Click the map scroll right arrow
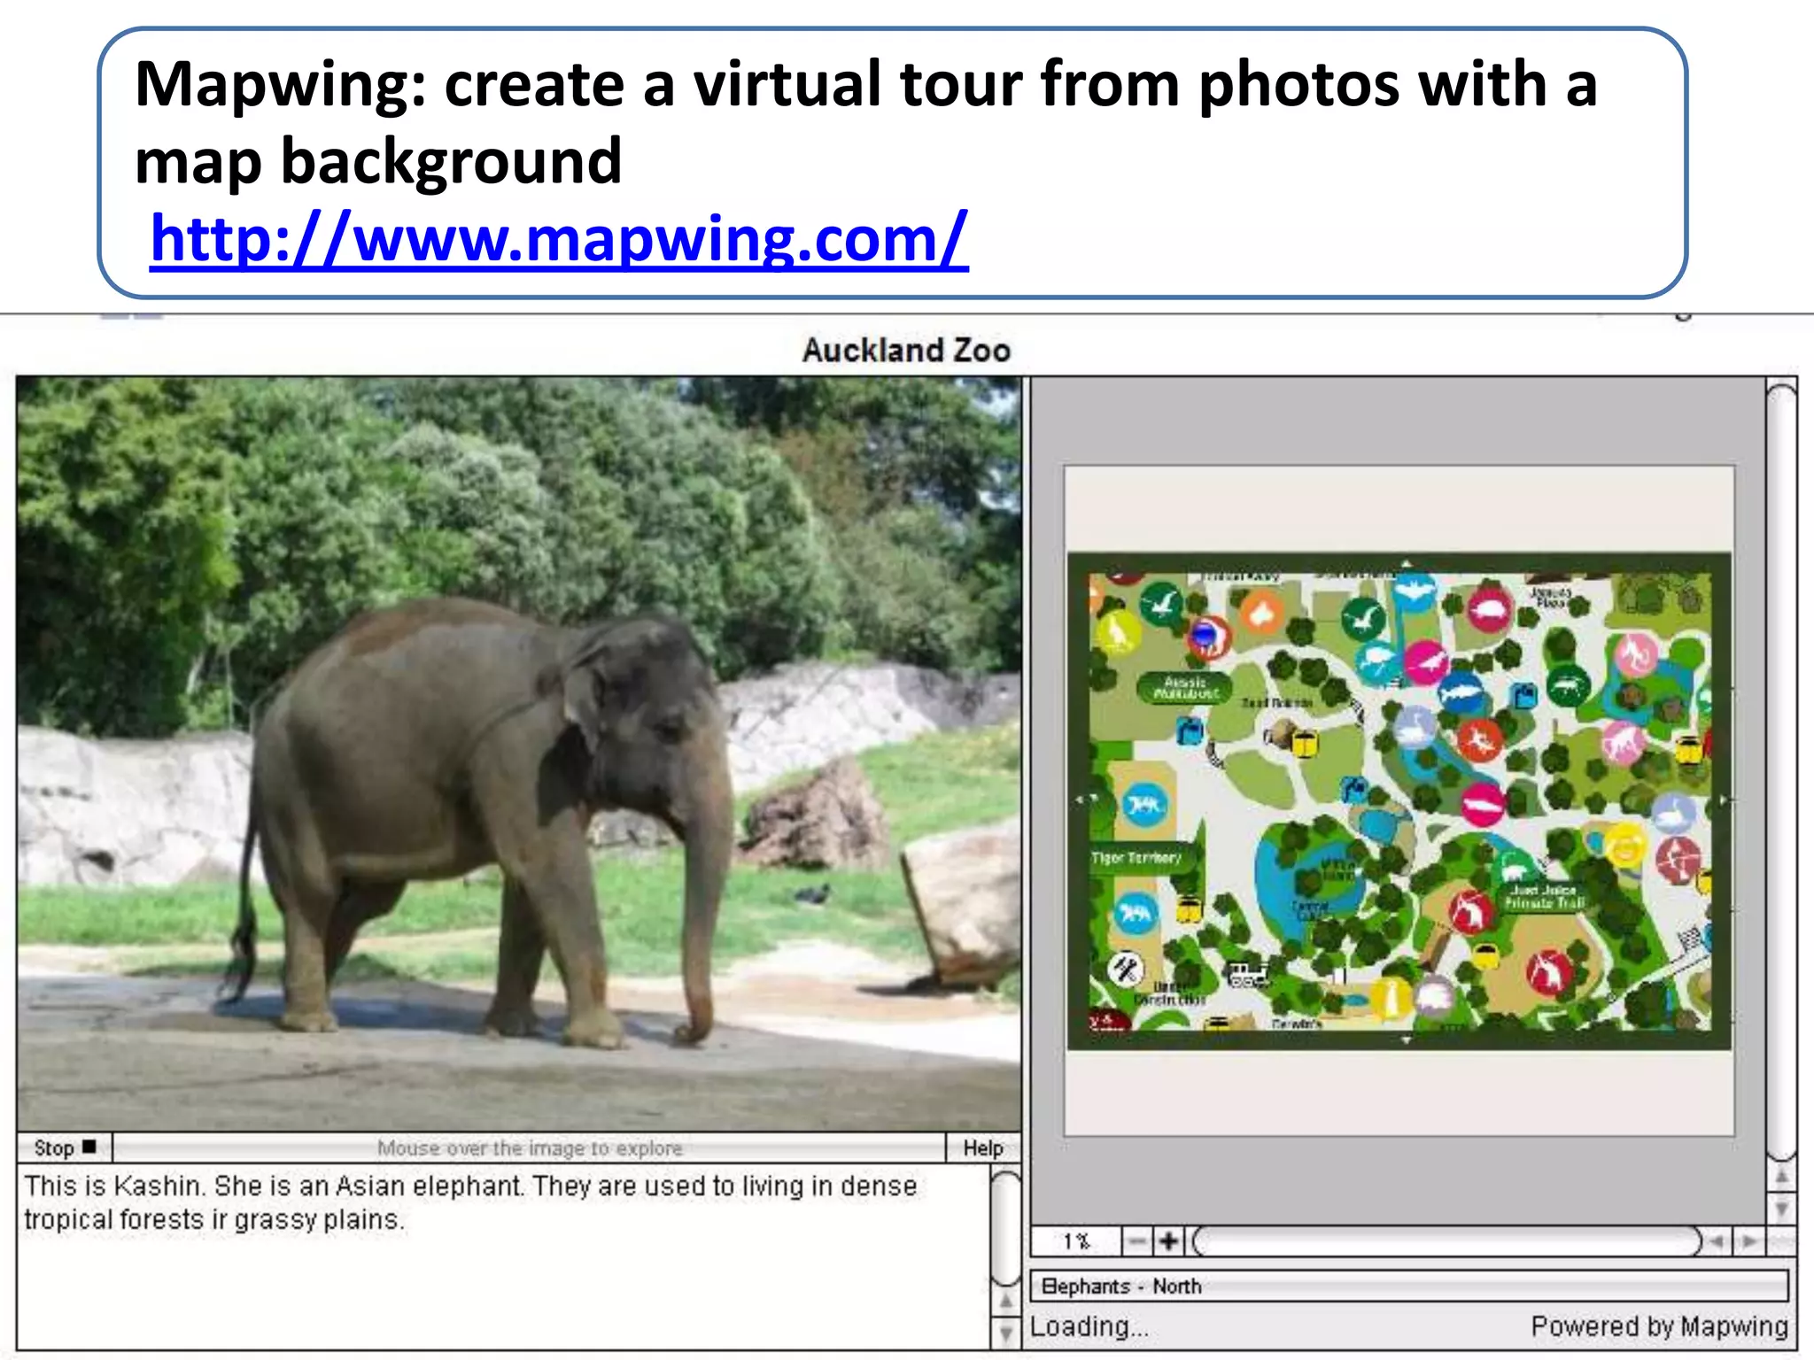This screenshot has height=1360, width=1814. click(x=1748, y=1241)
